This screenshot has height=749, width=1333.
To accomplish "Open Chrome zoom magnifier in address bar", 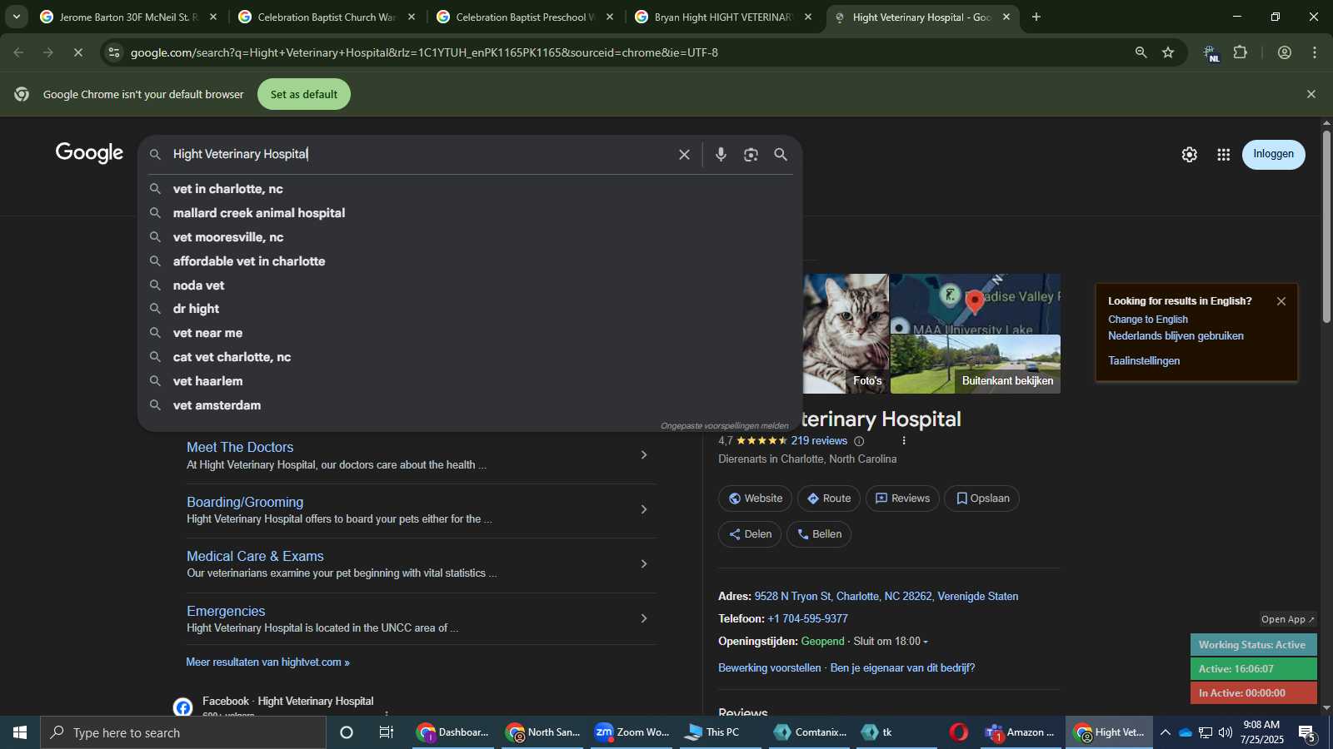I will coord(1141,52).
